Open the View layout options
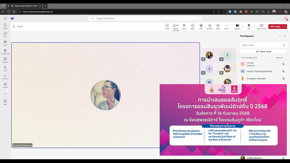This screenshot has height=163, width=290. [201, 27]
